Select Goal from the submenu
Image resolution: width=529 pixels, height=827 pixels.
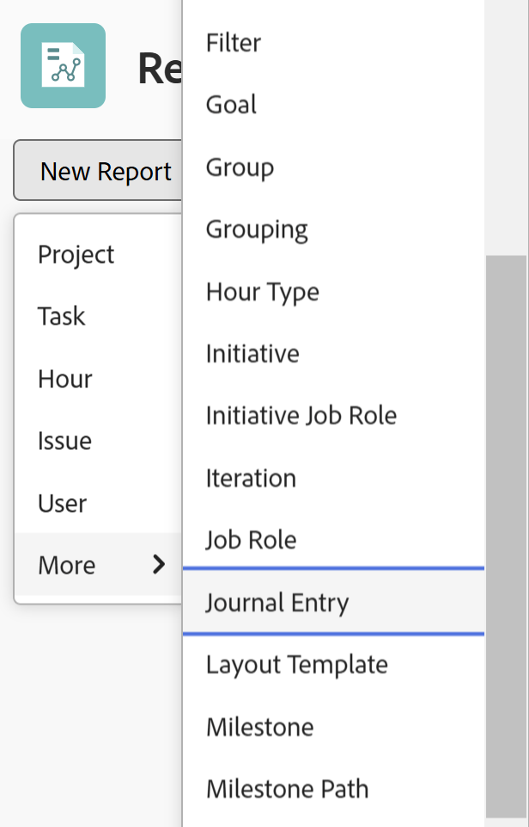click(232, 105)
